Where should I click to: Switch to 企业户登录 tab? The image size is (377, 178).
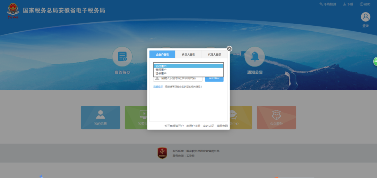click(162, 54)
